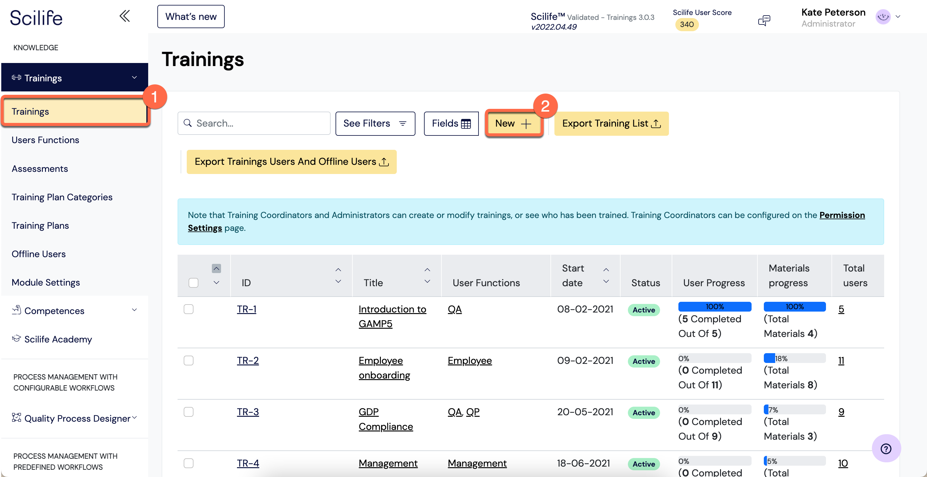Click the Scilife User Score 340 badge

click(687, 24)
